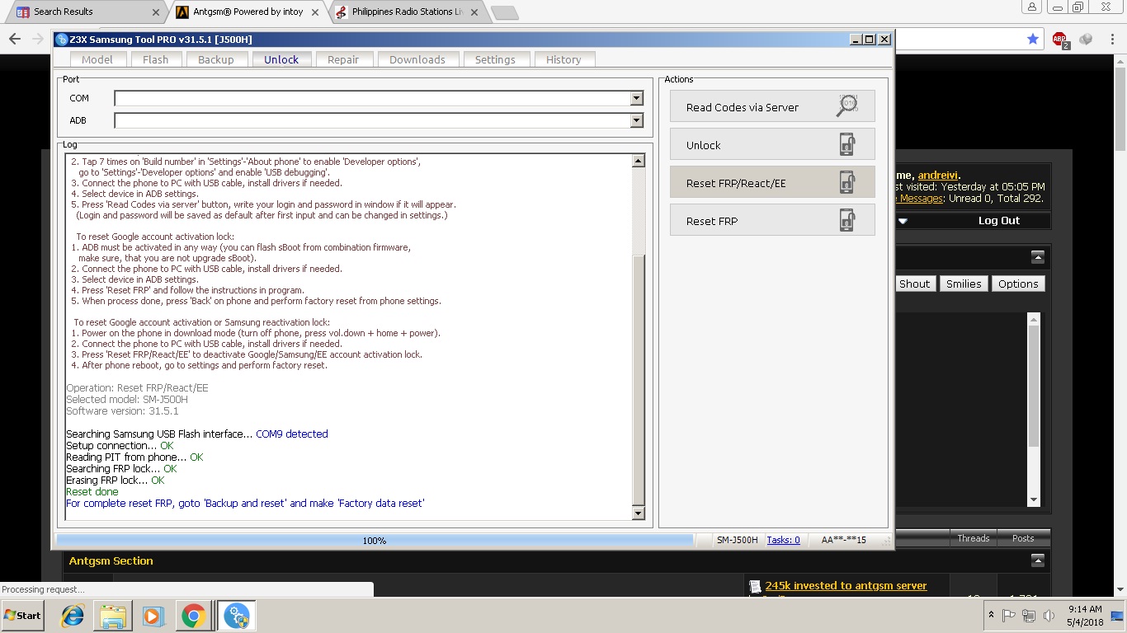
Task: Open the Downloads tab
Action: click(x=417, y=59)
